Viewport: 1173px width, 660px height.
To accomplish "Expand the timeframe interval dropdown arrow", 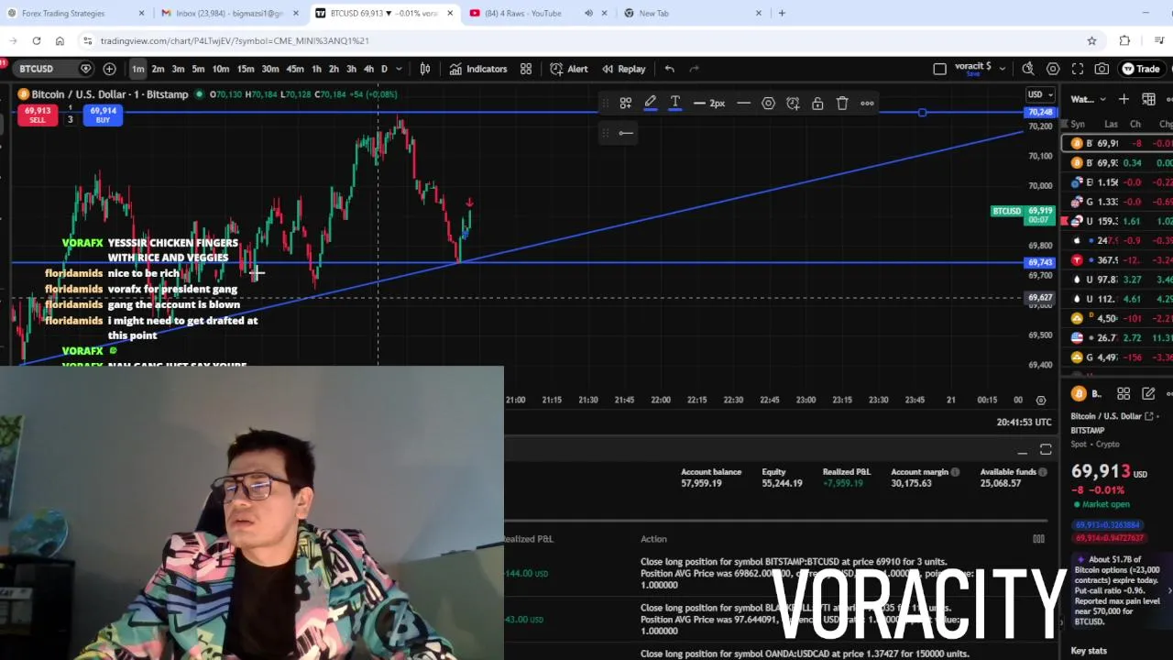I will pyautogui.click(x=399, y=69).
